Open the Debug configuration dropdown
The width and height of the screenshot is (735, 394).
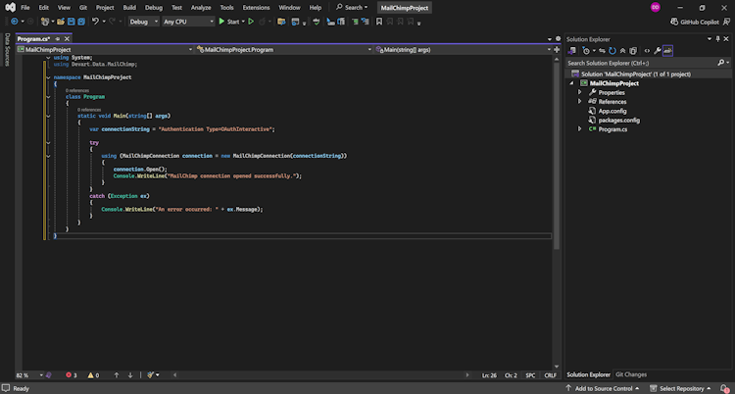coord(142,21)
